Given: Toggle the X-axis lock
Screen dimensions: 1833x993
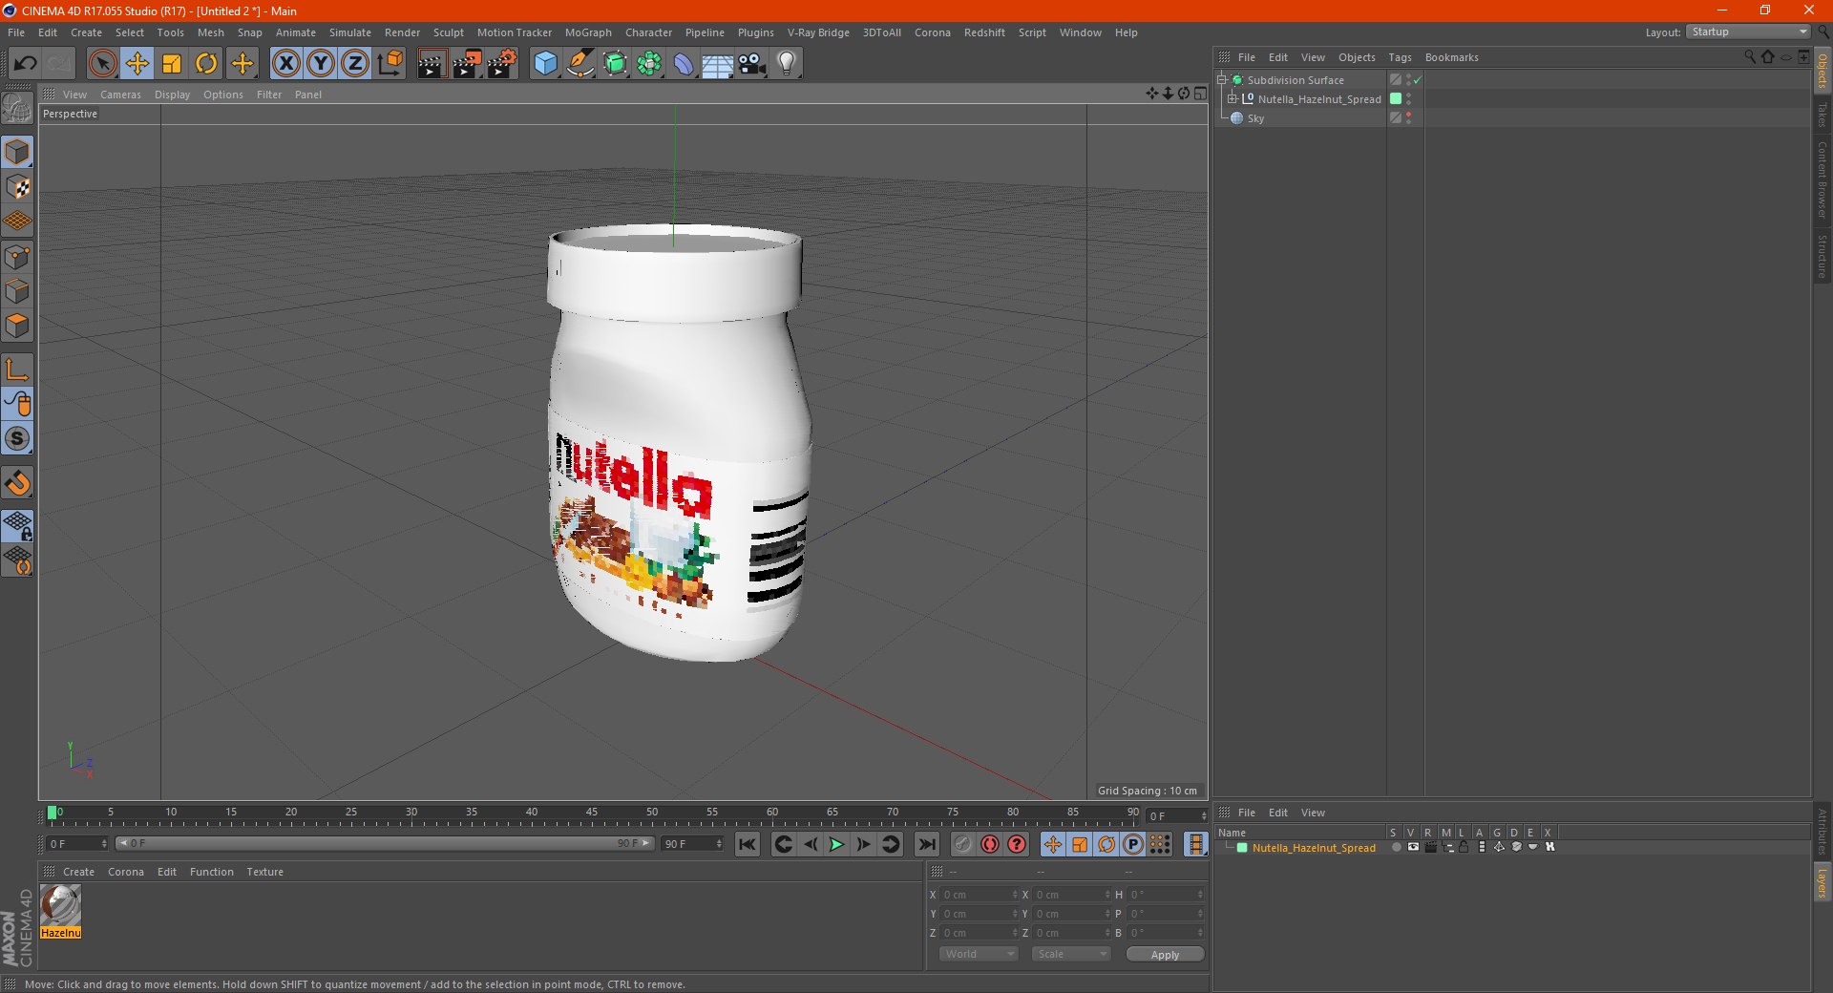Looking at the screenshot, I should [285, 64].
